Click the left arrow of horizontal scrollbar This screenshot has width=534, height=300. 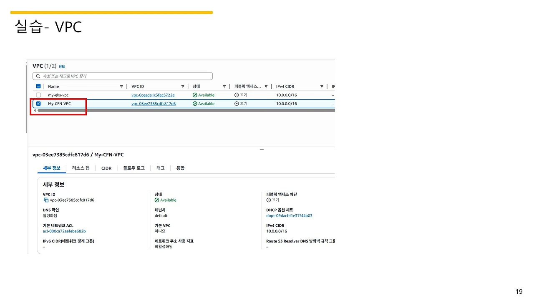coord(35,110)
